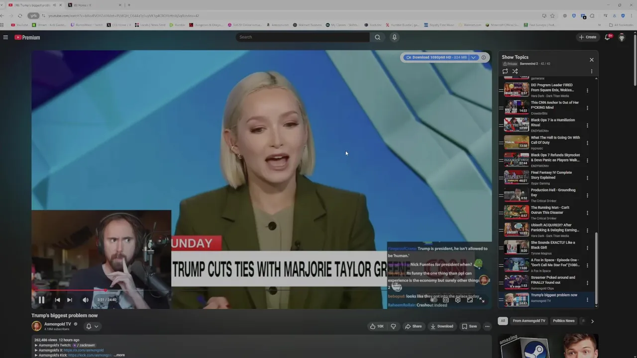The width and height of the screenshot is (637, 358).
Task: Click the search magnifier button
Action: [377, 37]
